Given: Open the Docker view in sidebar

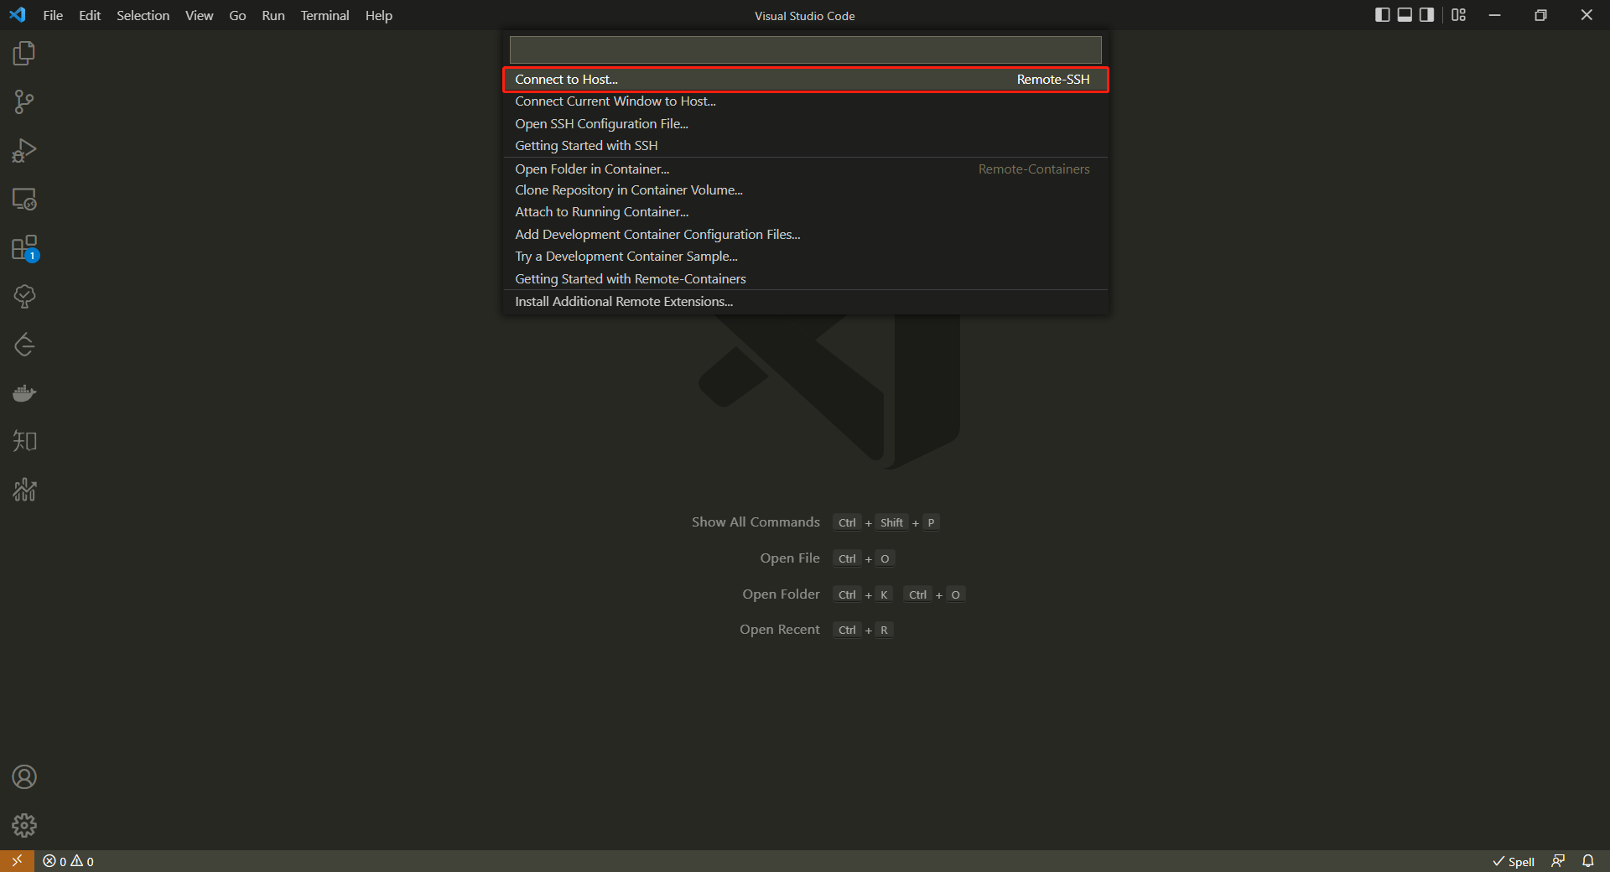Looking at the screenshot, I should (24, 393).
